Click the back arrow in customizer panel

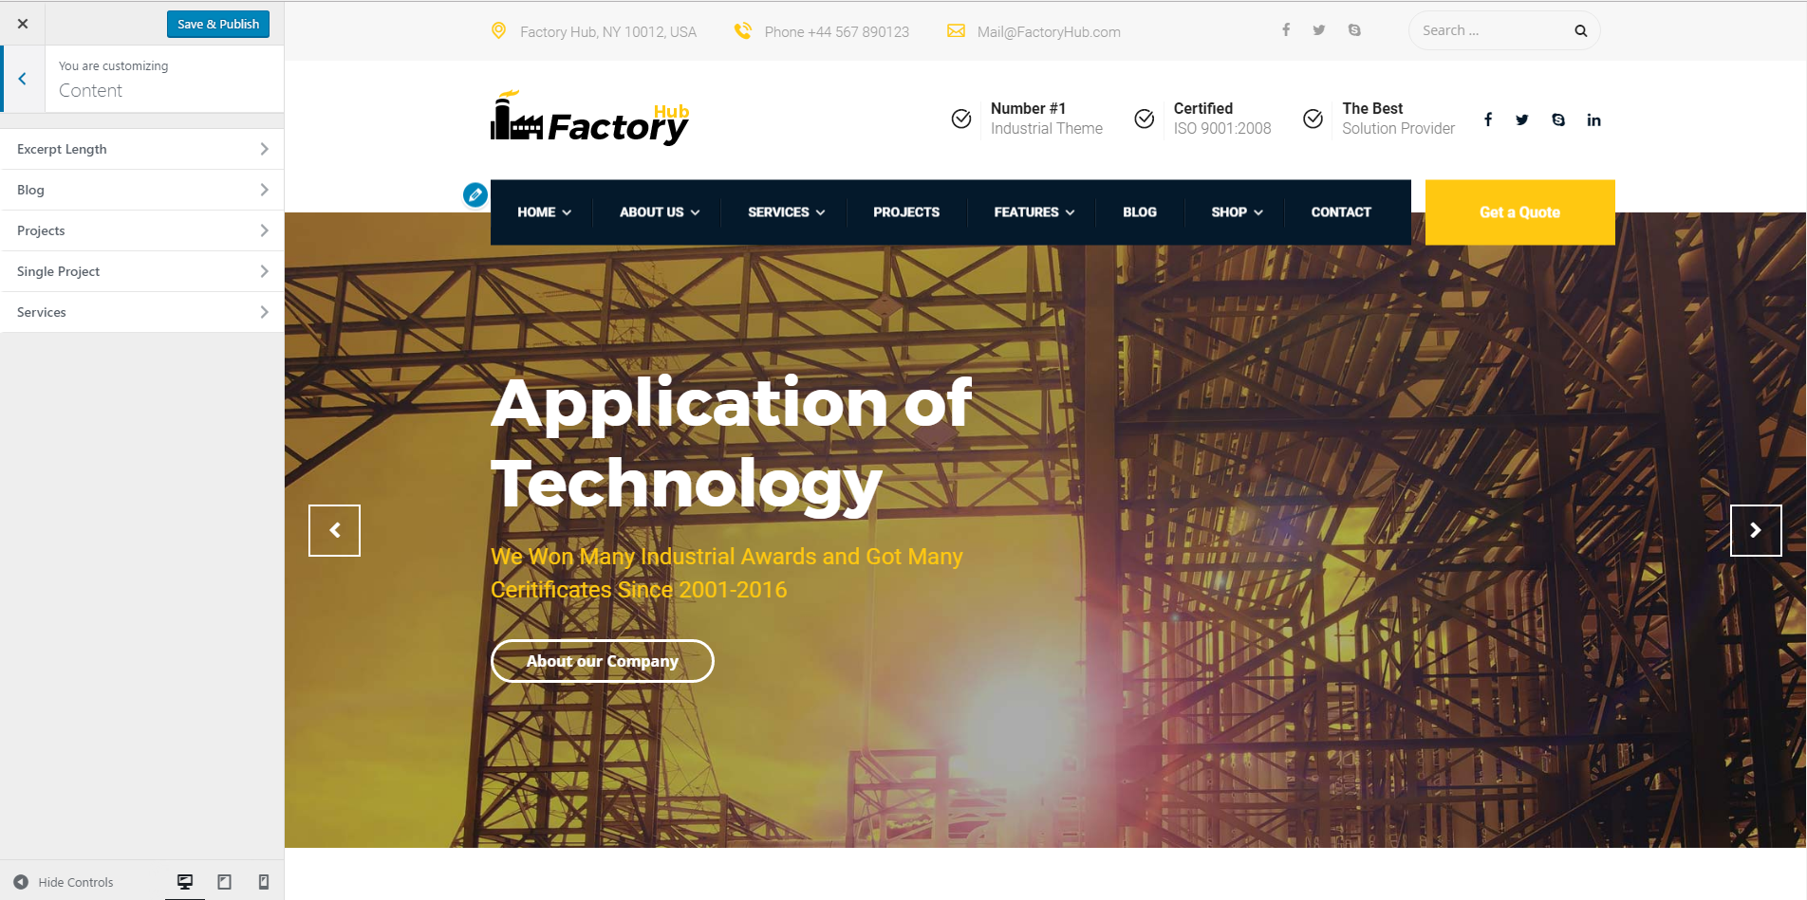pyautogui.click(x=23, y=80)
